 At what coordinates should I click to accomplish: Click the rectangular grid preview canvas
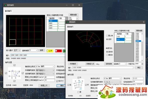[26, 31]
